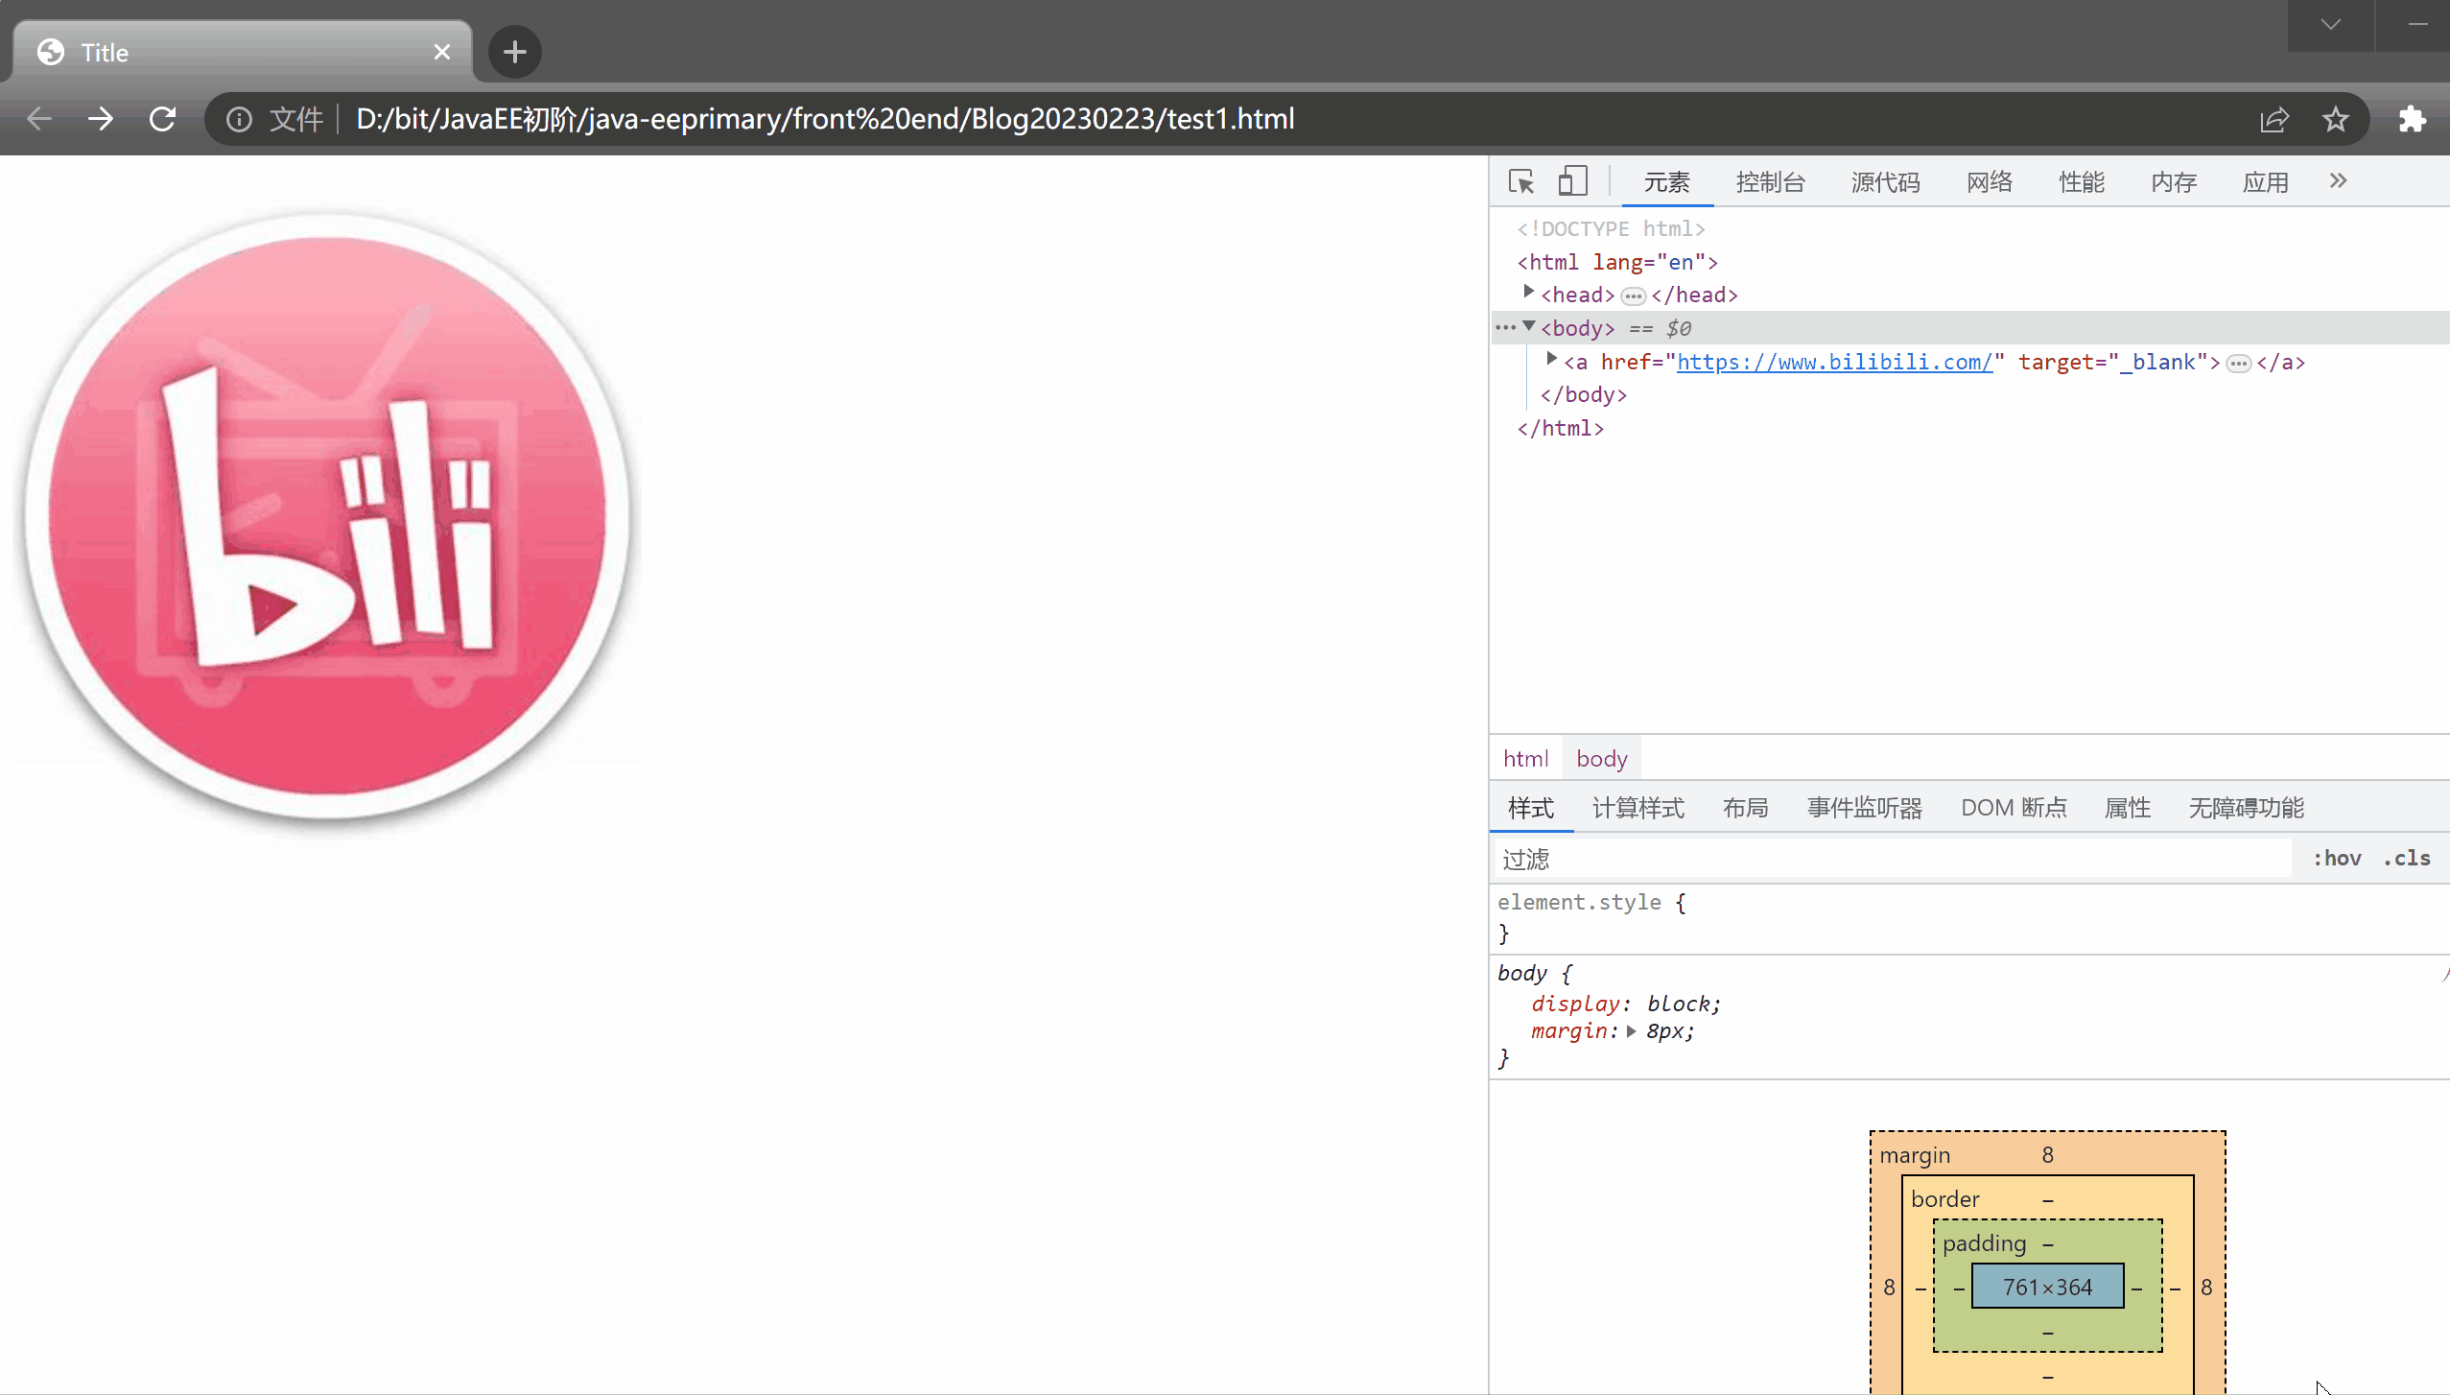Follow the https://www.bilibili.com/ href link

pos(1834,362)
